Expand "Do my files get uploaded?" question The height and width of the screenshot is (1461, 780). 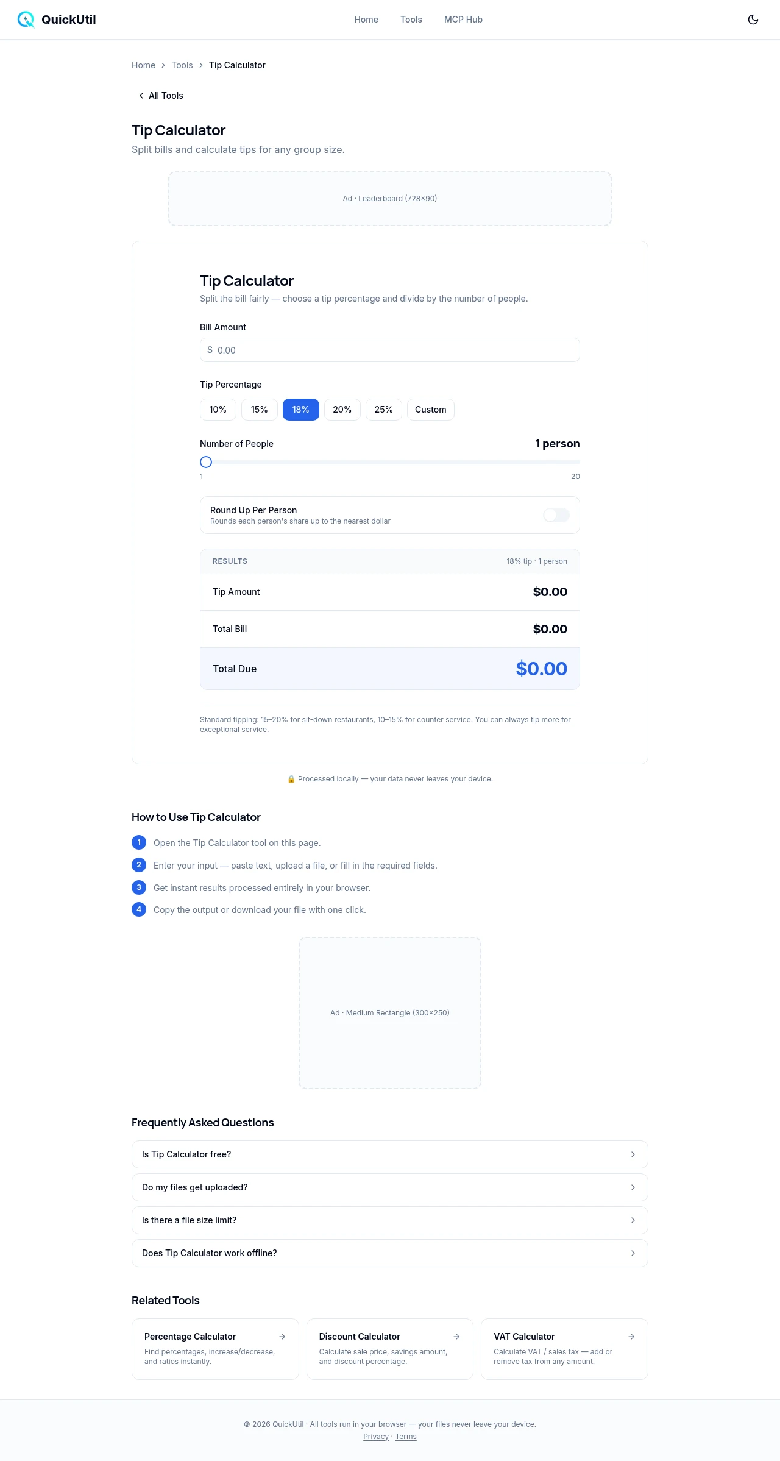390,1187
